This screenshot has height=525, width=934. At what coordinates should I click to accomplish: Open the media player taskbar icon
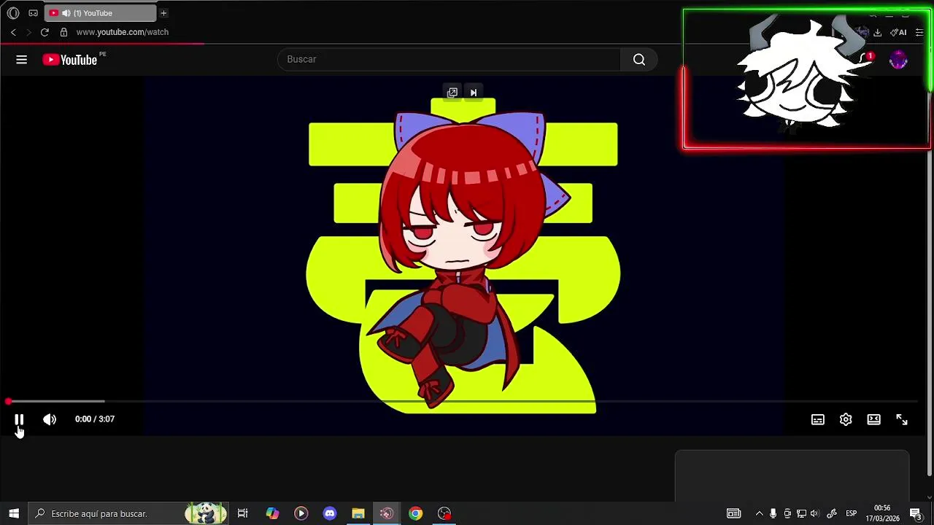[301, 513]
